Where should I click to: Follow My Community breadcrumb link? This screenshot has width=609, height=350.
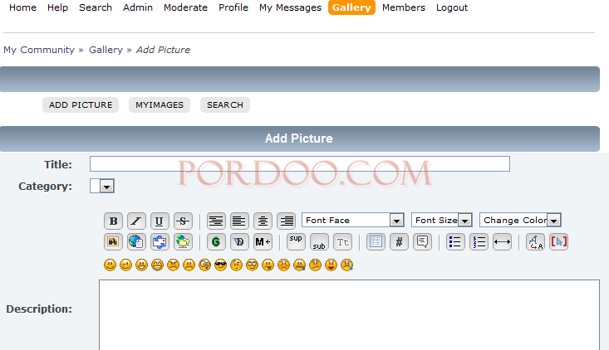[x=39, y=50]
